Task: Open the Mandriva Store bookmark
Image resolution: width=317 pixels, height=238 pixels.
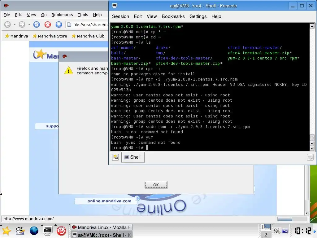Action: (x=50, y=36)
